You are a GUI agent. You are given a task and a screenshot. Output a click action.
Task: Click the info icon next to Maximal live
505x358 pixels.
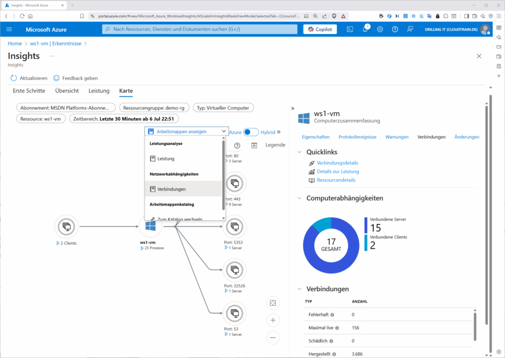tap(337, 328)
